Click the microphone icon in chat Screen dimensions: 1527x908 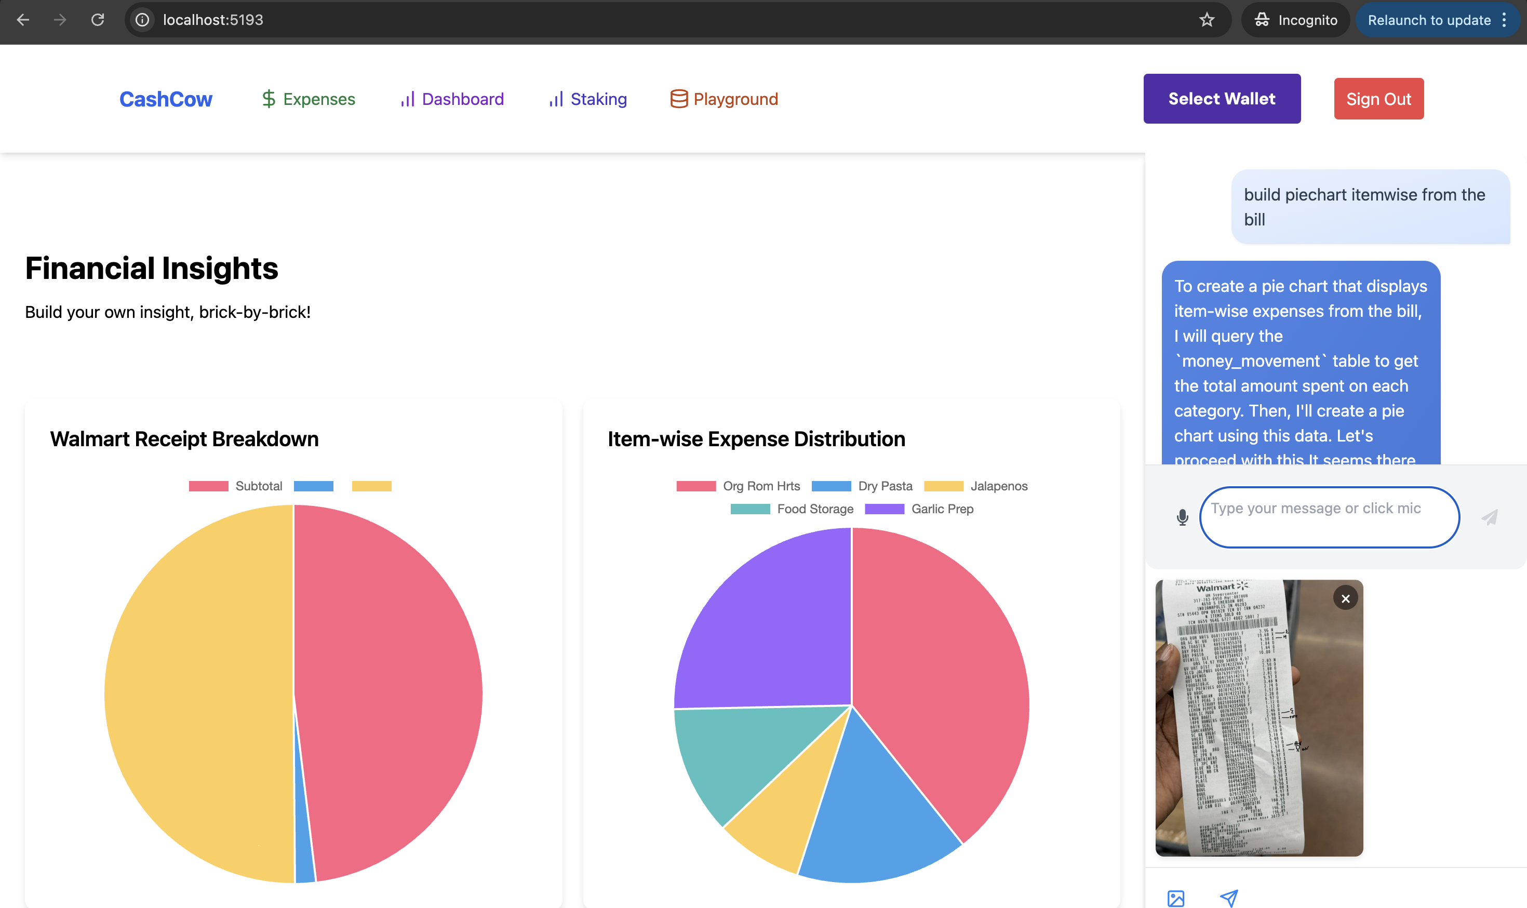tap(1182, 518)
